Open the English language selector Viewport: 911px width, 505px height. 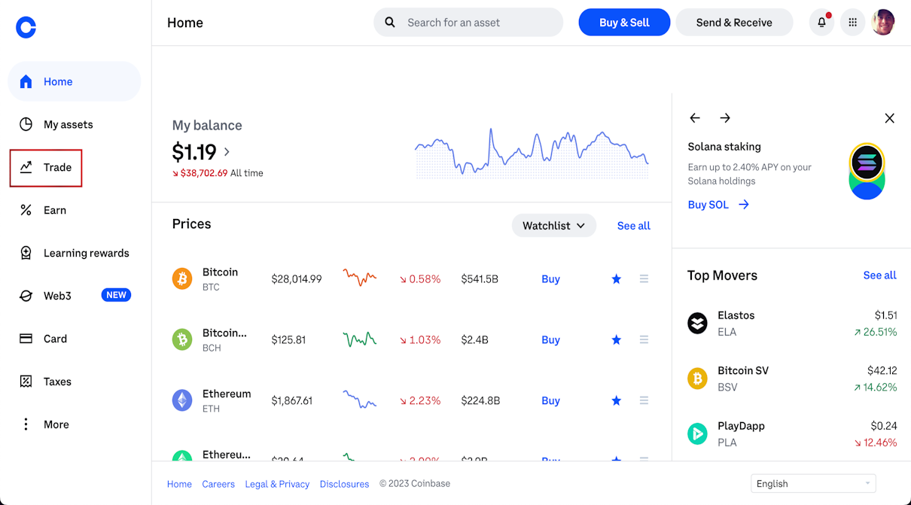click(x=813, y=484)
